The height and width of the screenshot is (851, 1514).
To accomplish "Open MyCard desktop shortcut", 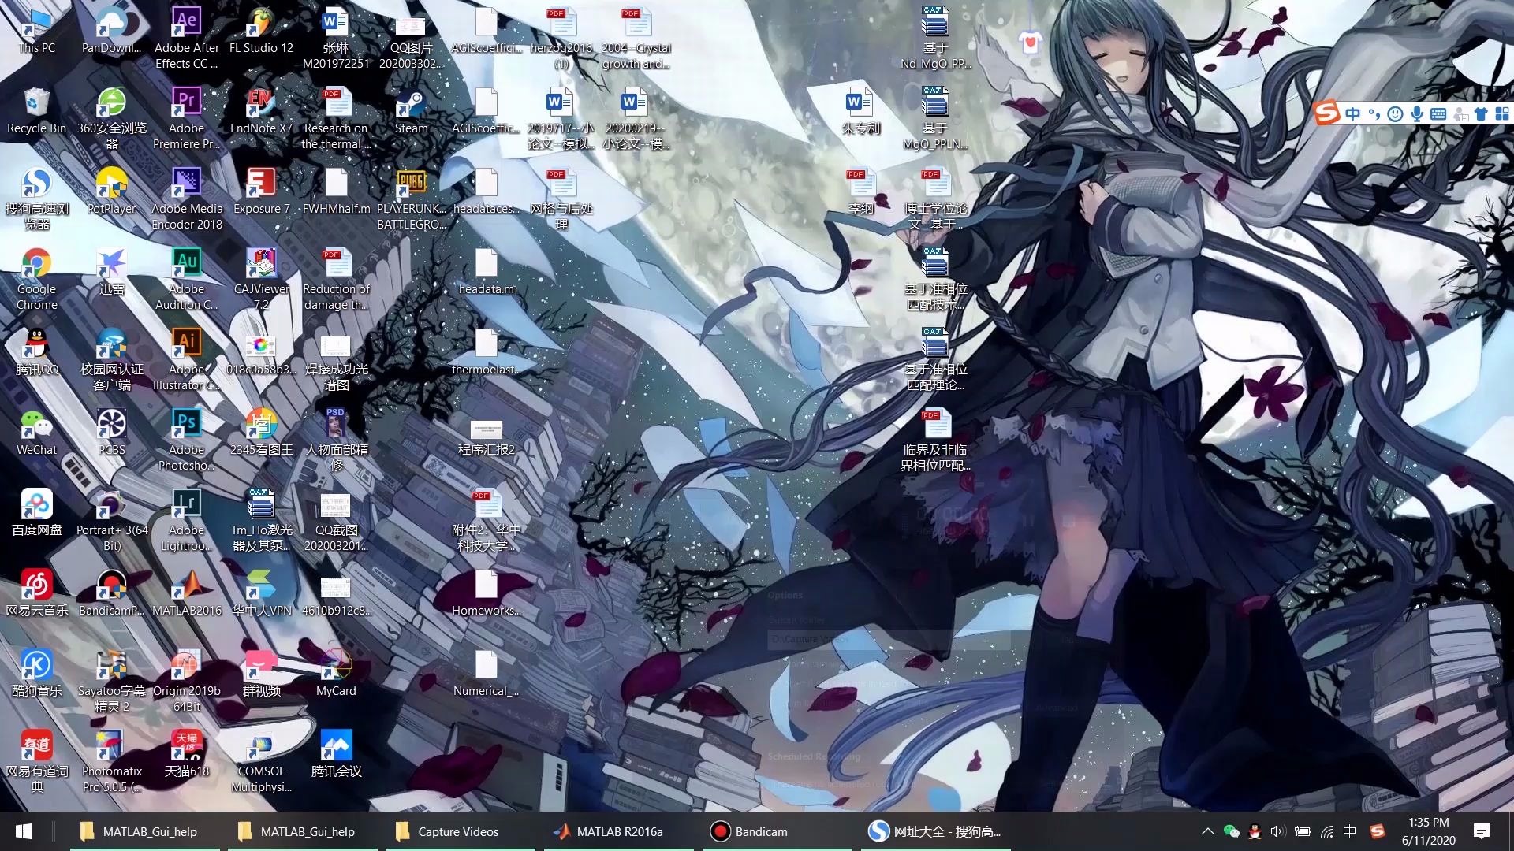I will (336, 674).
